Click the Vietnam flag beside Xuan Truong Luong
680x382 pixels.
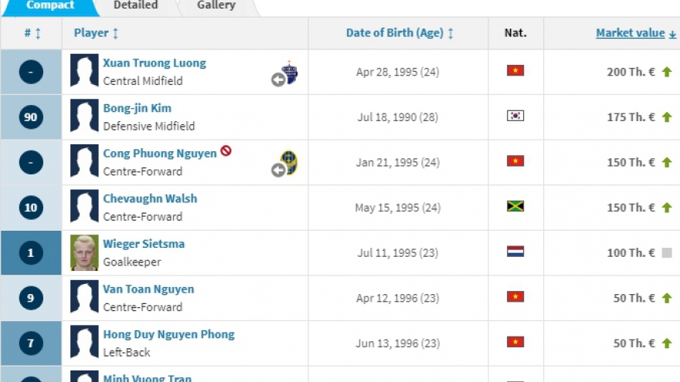pos(515,71)
